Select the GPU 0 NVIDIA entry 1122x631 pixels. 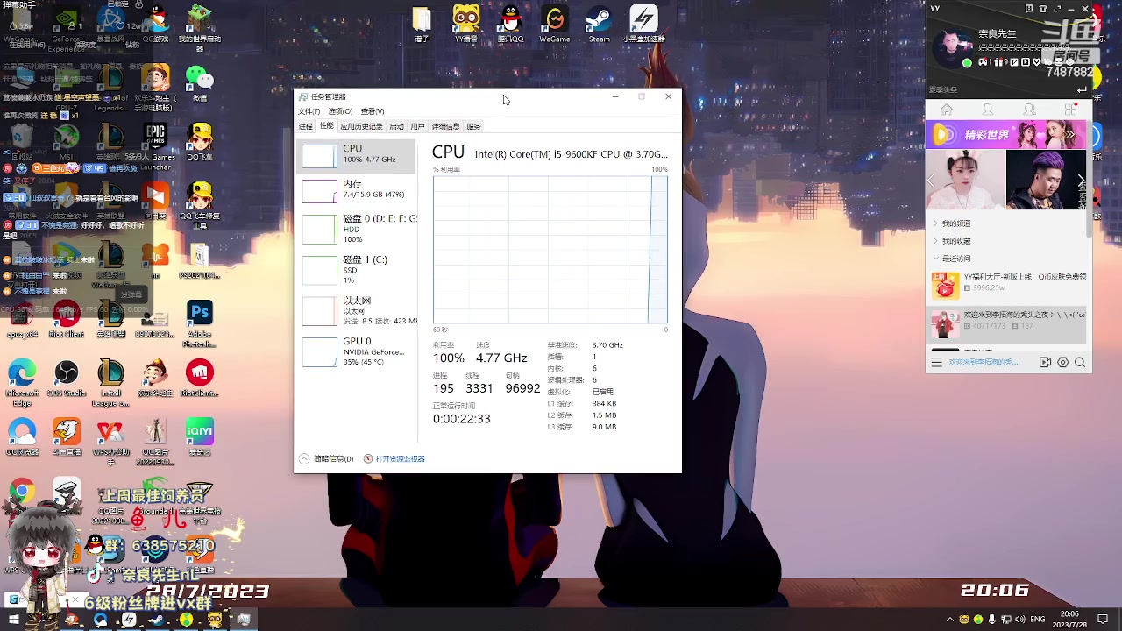(358, 351)
